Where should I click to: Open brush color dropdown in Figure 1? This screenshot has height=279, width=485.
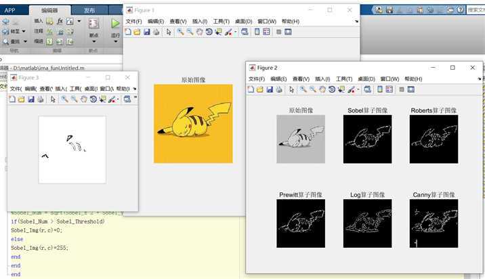236,33
